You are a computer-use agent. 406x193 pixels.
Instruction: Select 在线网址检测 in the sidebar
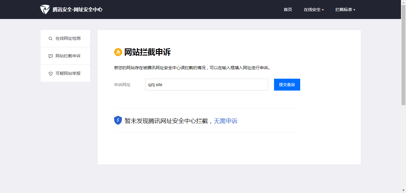65,38
